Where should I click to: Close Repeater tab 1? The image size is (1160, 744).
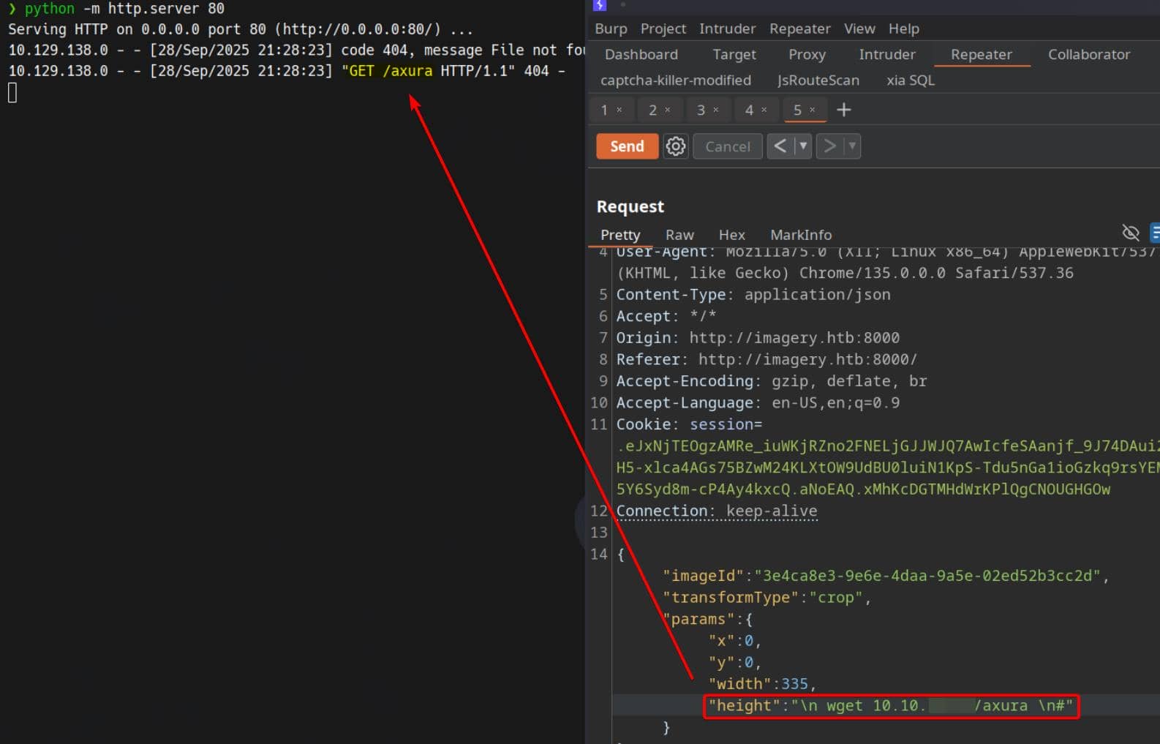619,110
